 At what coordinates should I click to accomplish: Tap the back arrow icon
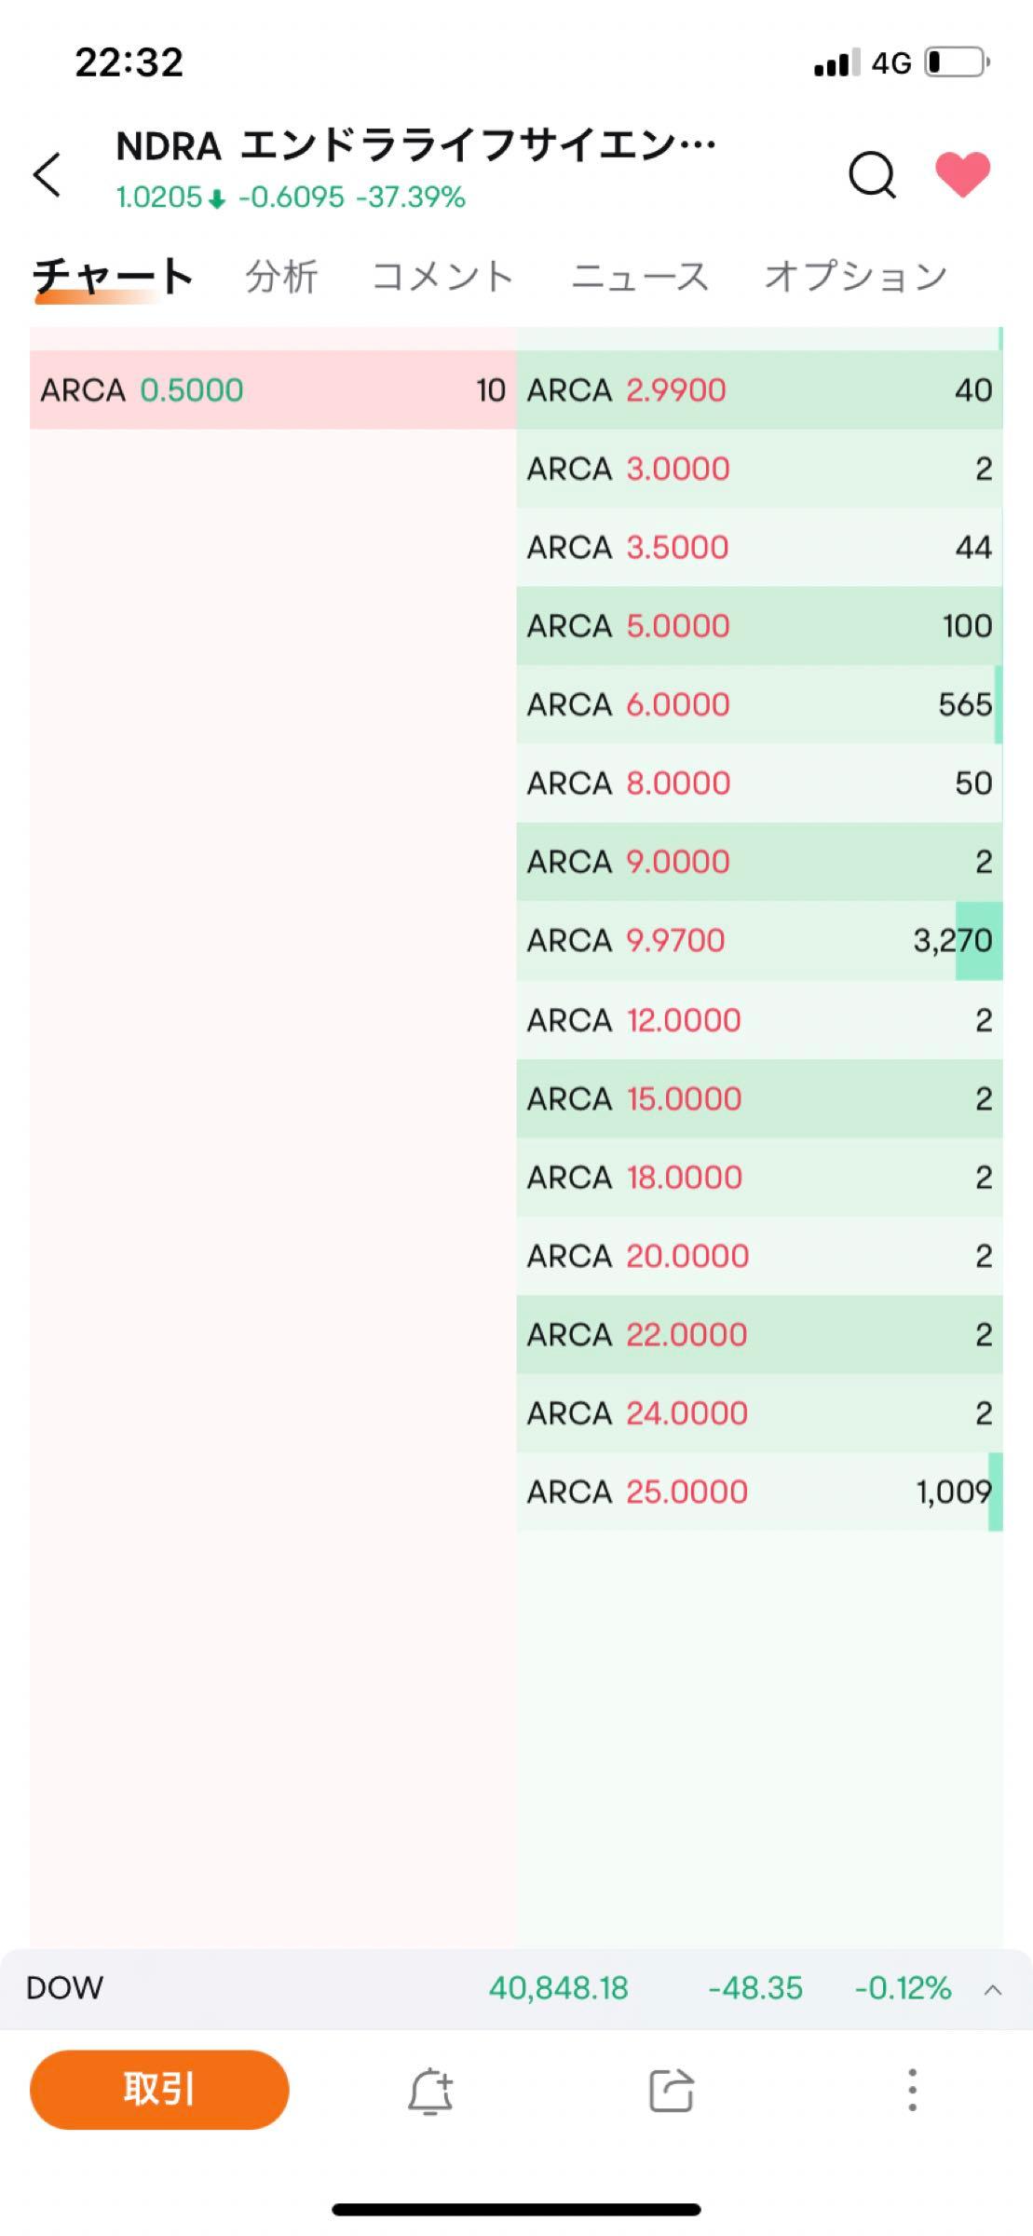(x=48, y=175)
